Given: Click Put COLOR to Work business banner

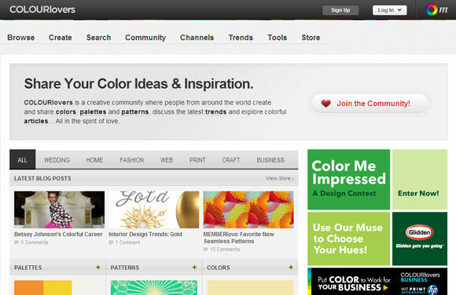Looking at the screenshot, I should [377, 282].
